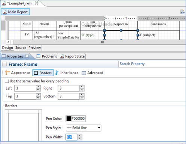Viewport: 186px width, 144px height.
Task: Decrease the Bottom padding value
Action: (82, 98)
